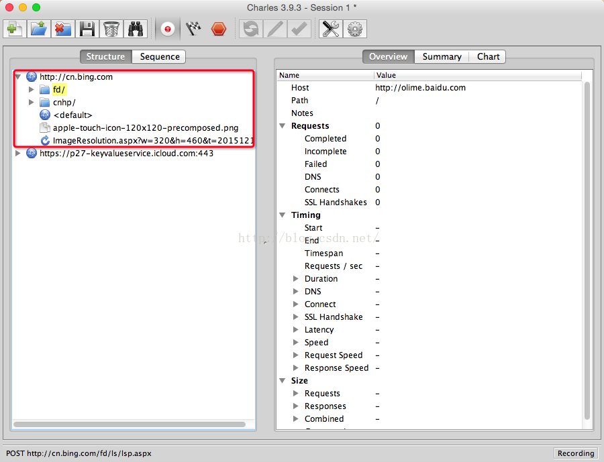
Task: Click the Completed requests row
Action: click(429, 139)
